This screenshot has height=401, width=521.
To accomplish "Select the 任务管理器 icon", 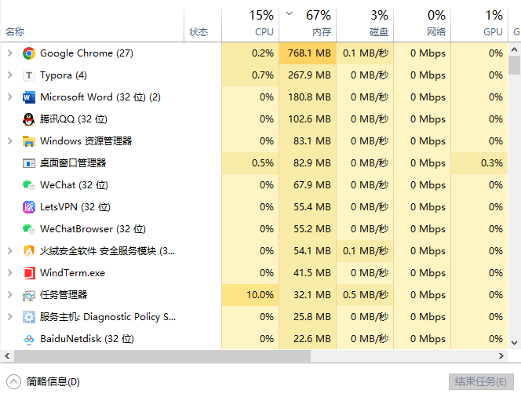I will (29, 295).
